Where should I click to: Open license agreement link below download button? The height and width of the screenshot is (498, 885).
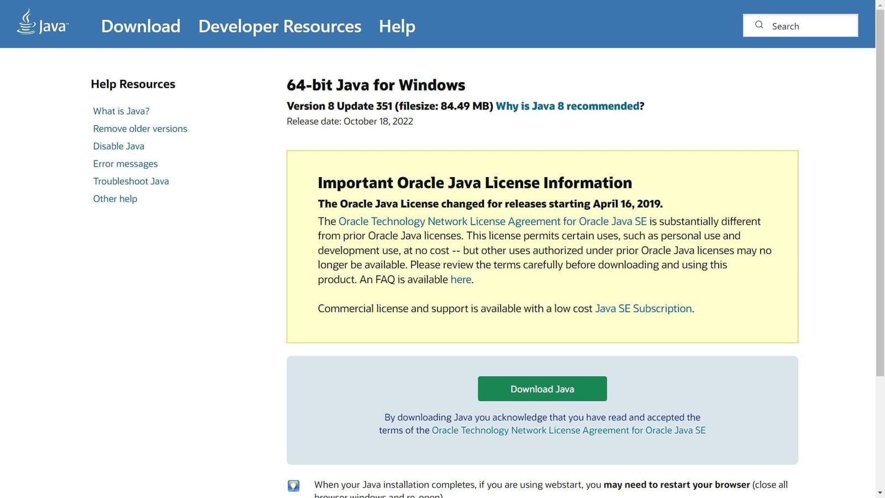[568, 430]
